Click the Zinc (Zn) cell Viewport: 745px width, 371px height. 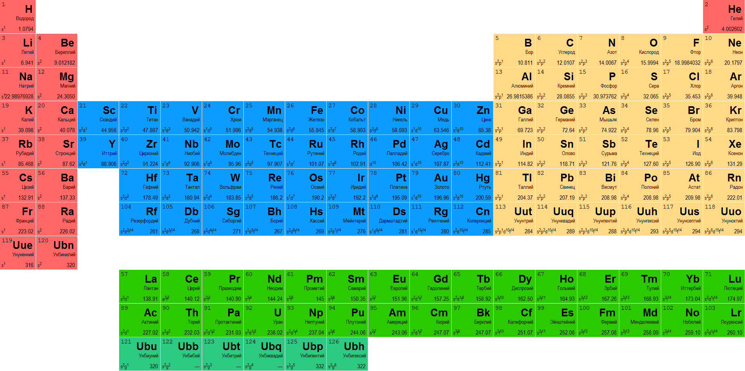pos(473,118)
